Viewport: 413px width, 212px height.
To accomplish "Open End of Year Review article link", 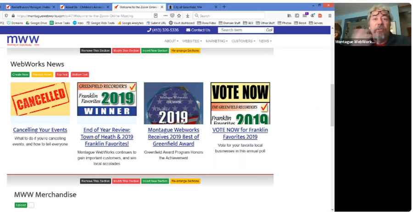I will [107, 137].
